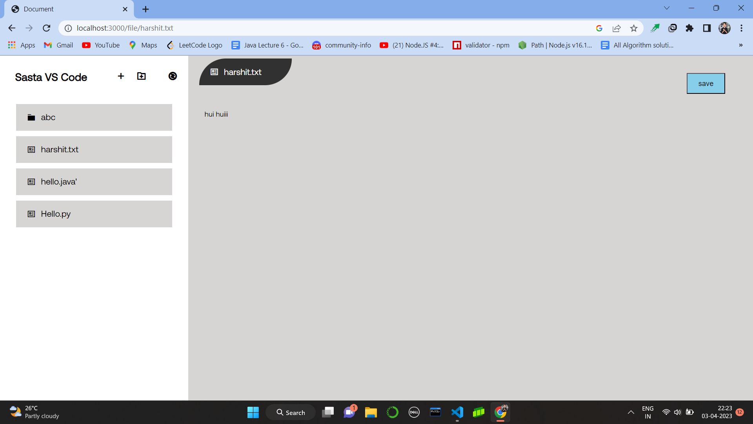Expand the bookmarks overflow chevron
Image resolution: width=753 pixels, height=424 pixels.
[x=741, y=45]
